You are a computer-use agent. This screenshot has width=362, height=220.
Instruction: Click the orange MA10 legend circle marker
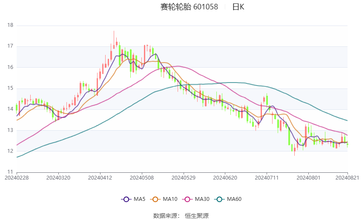click(155, 199)
